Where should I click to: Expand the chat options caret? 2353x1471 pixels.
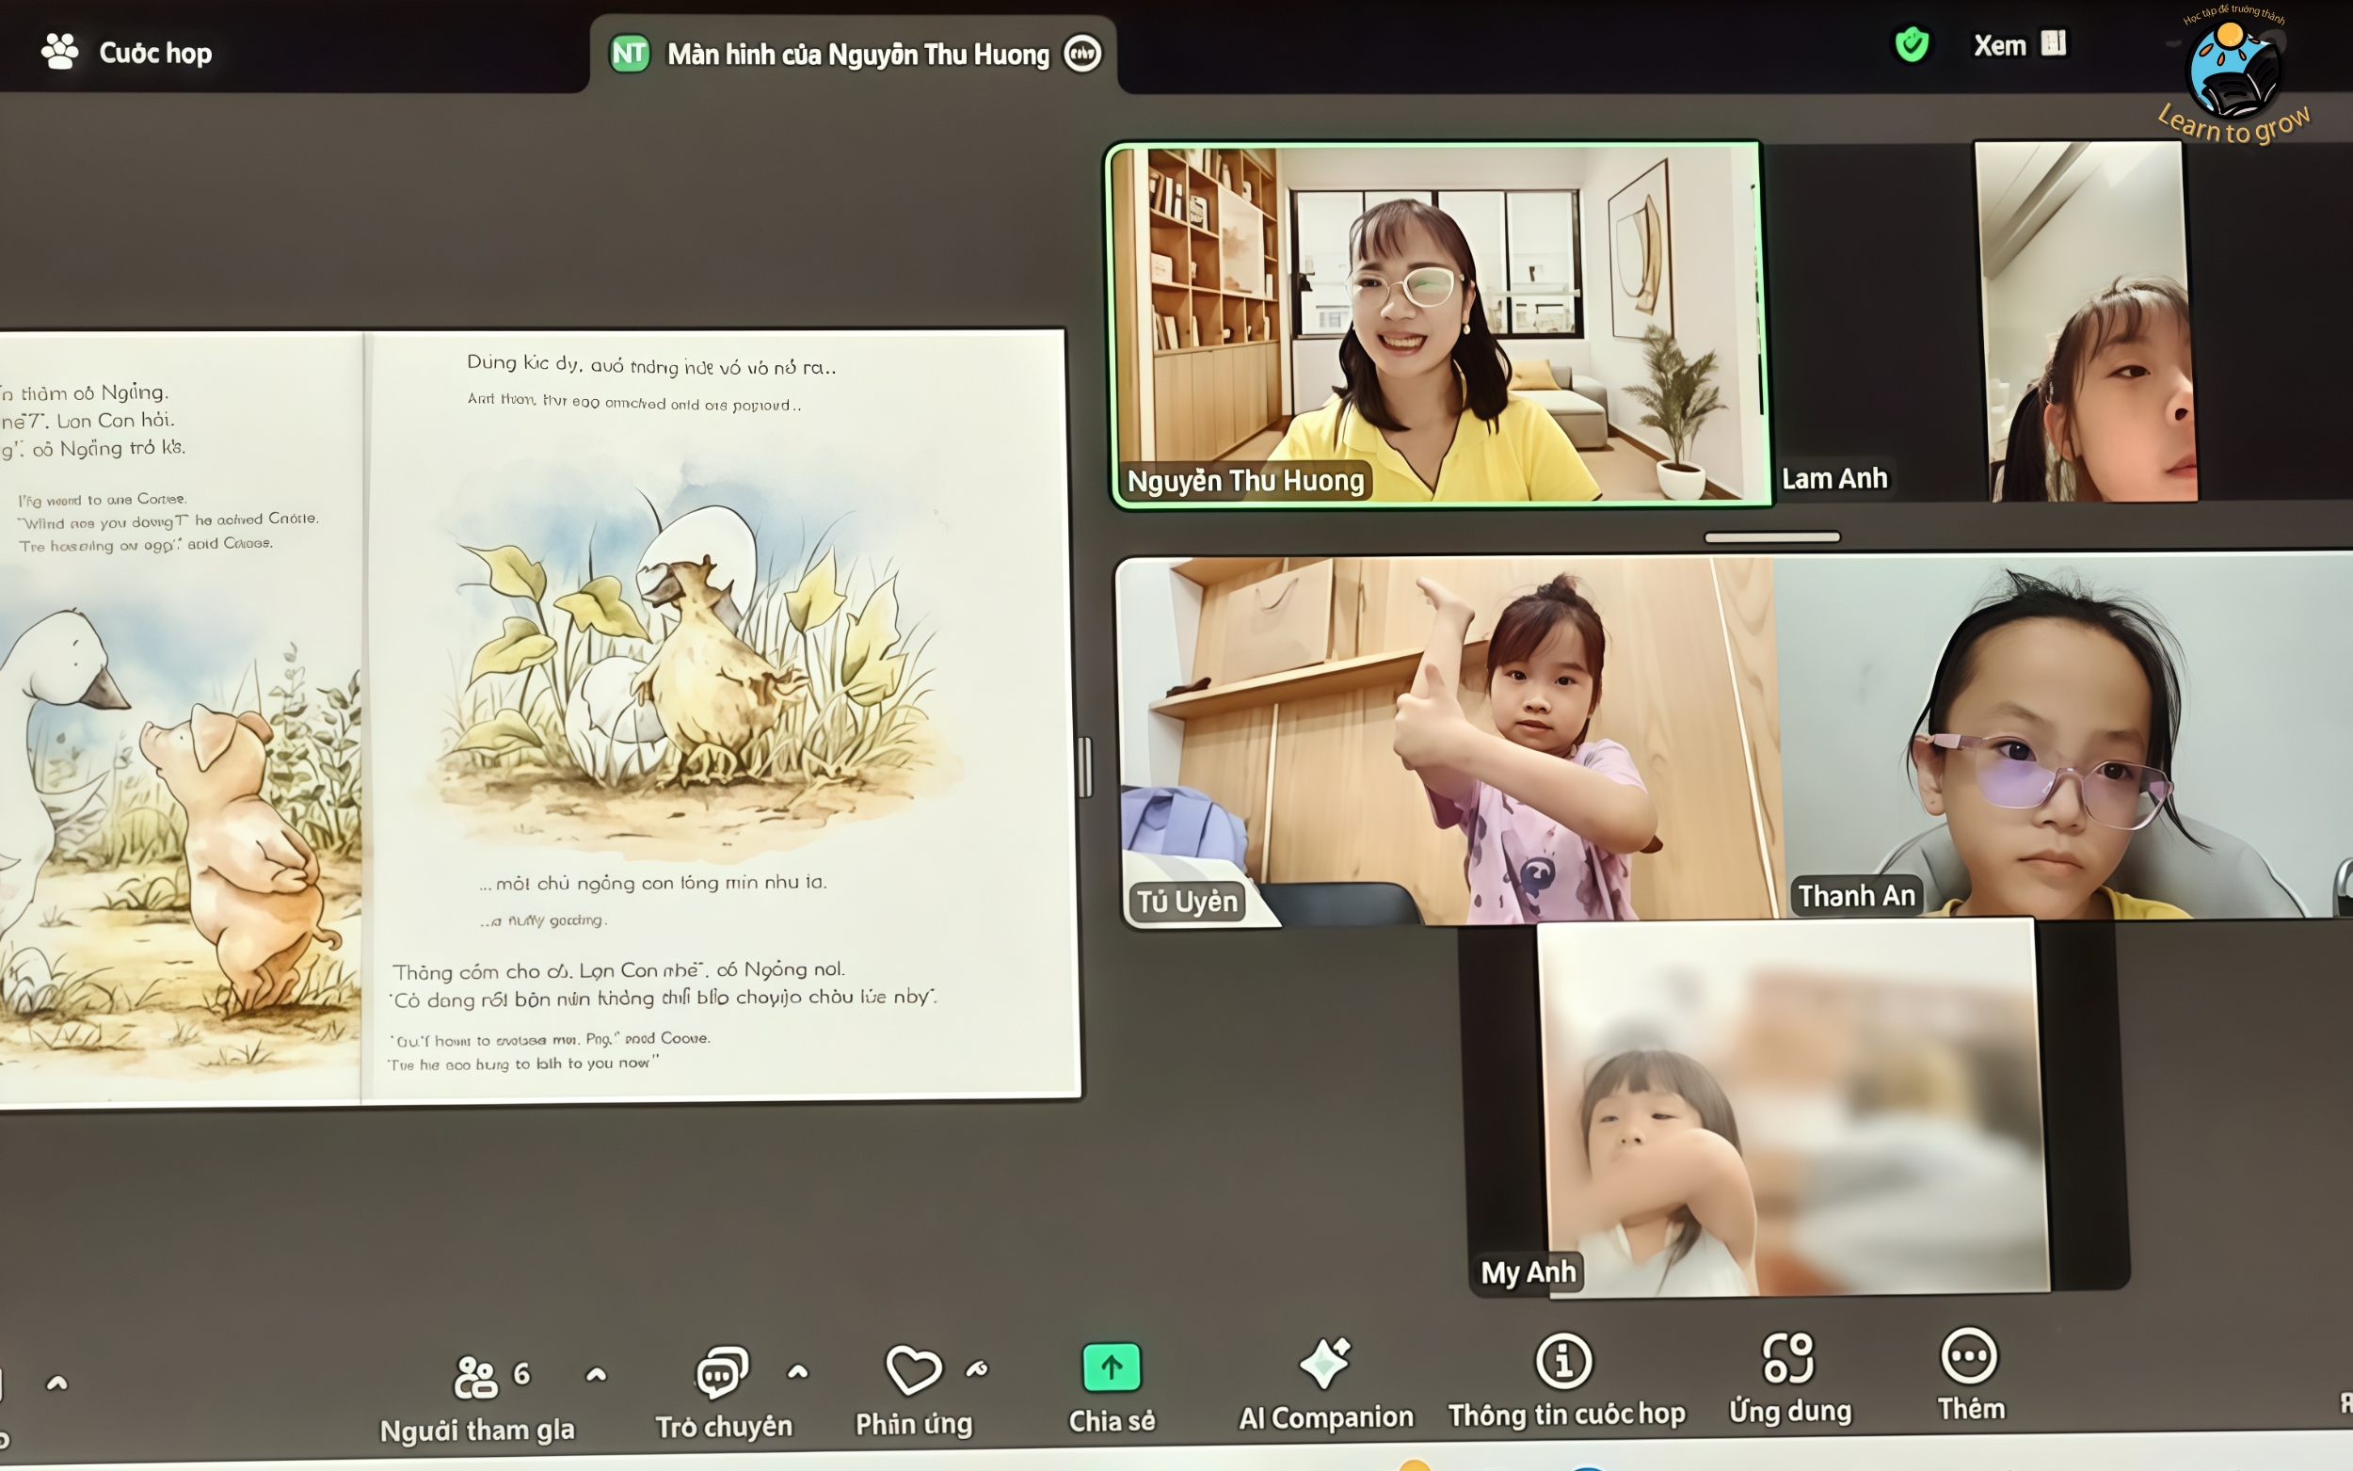point(797,1372)
